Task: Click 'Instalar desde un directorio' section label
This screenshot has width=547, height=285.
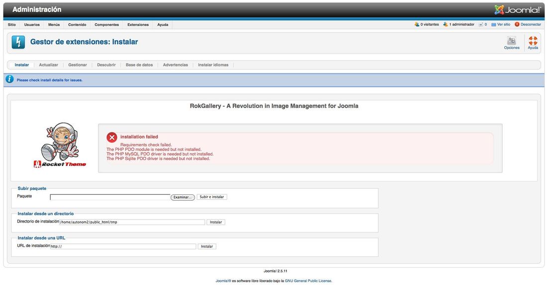Action: 45,214
